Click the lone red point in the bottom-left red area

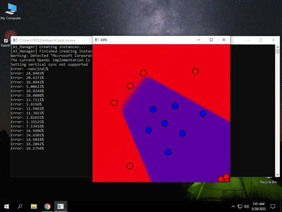coord(130,166)
